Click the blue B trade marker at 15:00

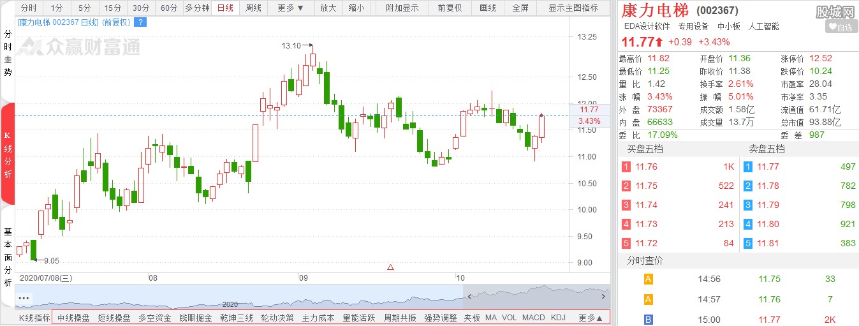(648, 320)
